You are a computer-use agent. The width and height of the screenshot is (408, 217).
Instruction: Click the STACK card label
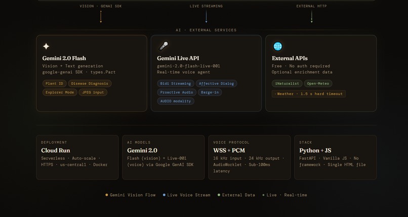point(305,143)
